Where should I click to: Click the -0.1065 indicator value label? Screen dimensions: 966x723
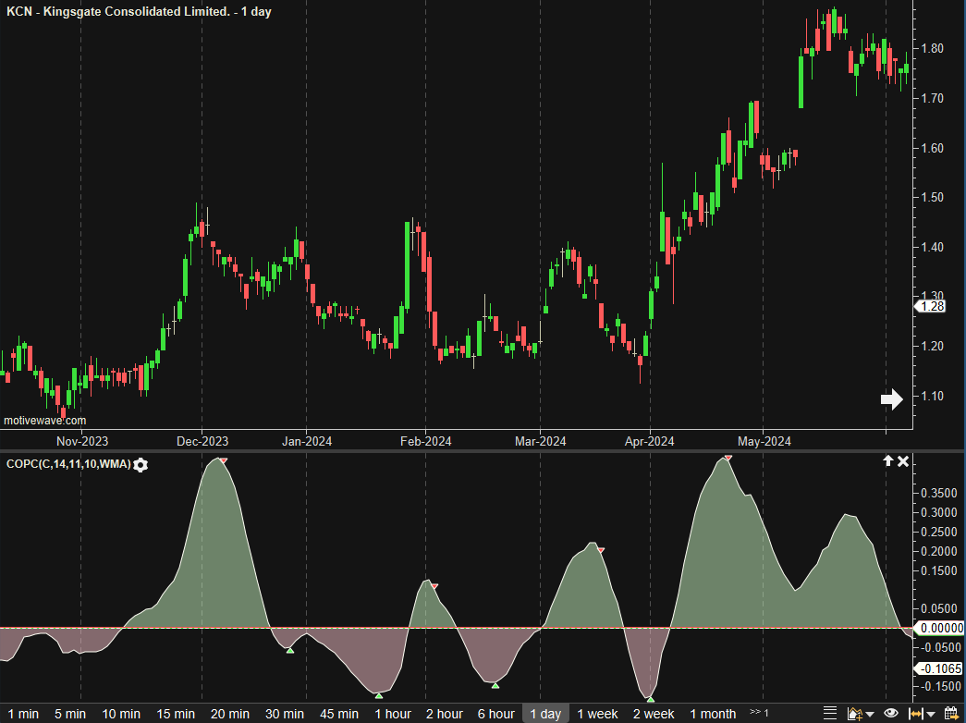pos(939,669)
